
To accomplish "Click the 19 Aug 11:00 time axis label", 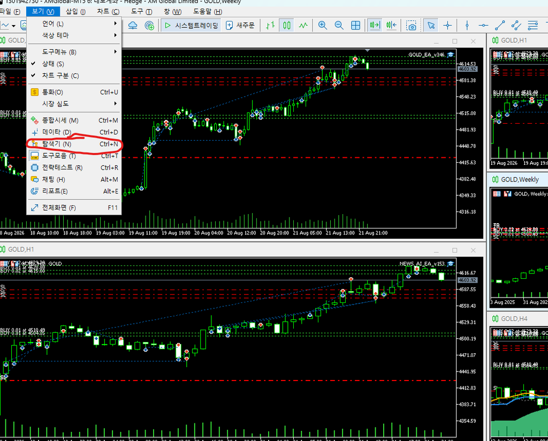I will coord(143,233).
